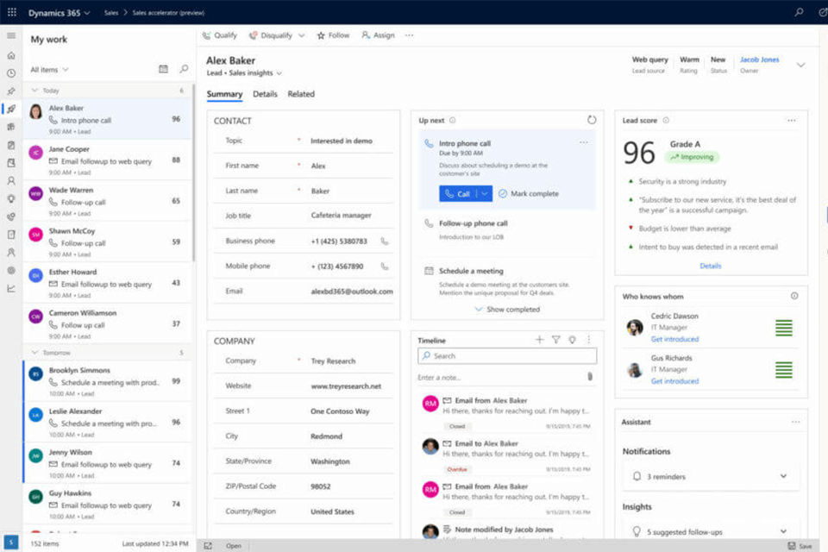Collapse the Today group in work list
Viewport: 828px width, 552px height.
click(x=34, y=90)
